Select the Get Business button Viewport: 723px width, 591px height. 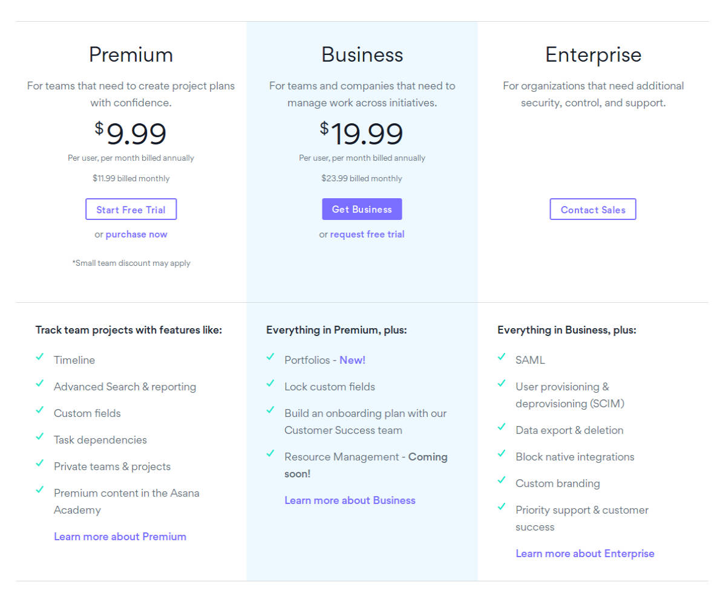point(362,208)
